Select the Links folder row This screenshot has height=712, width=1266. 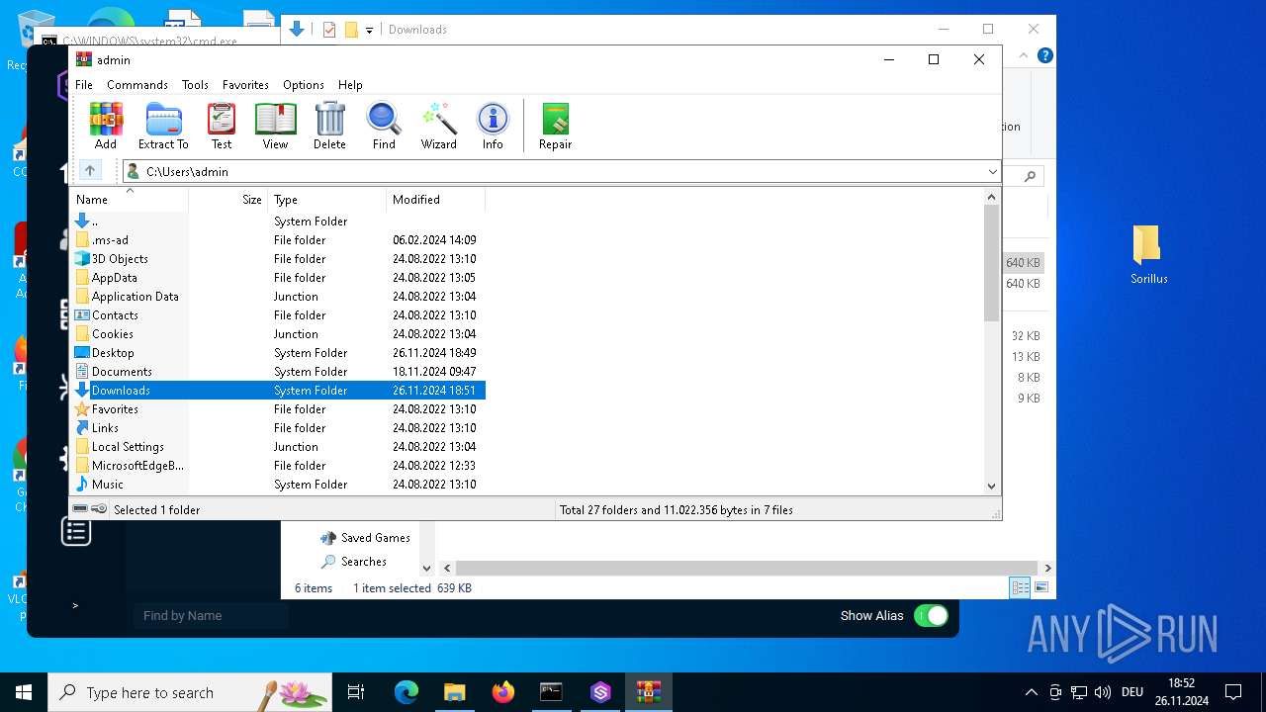pos(278,428)
